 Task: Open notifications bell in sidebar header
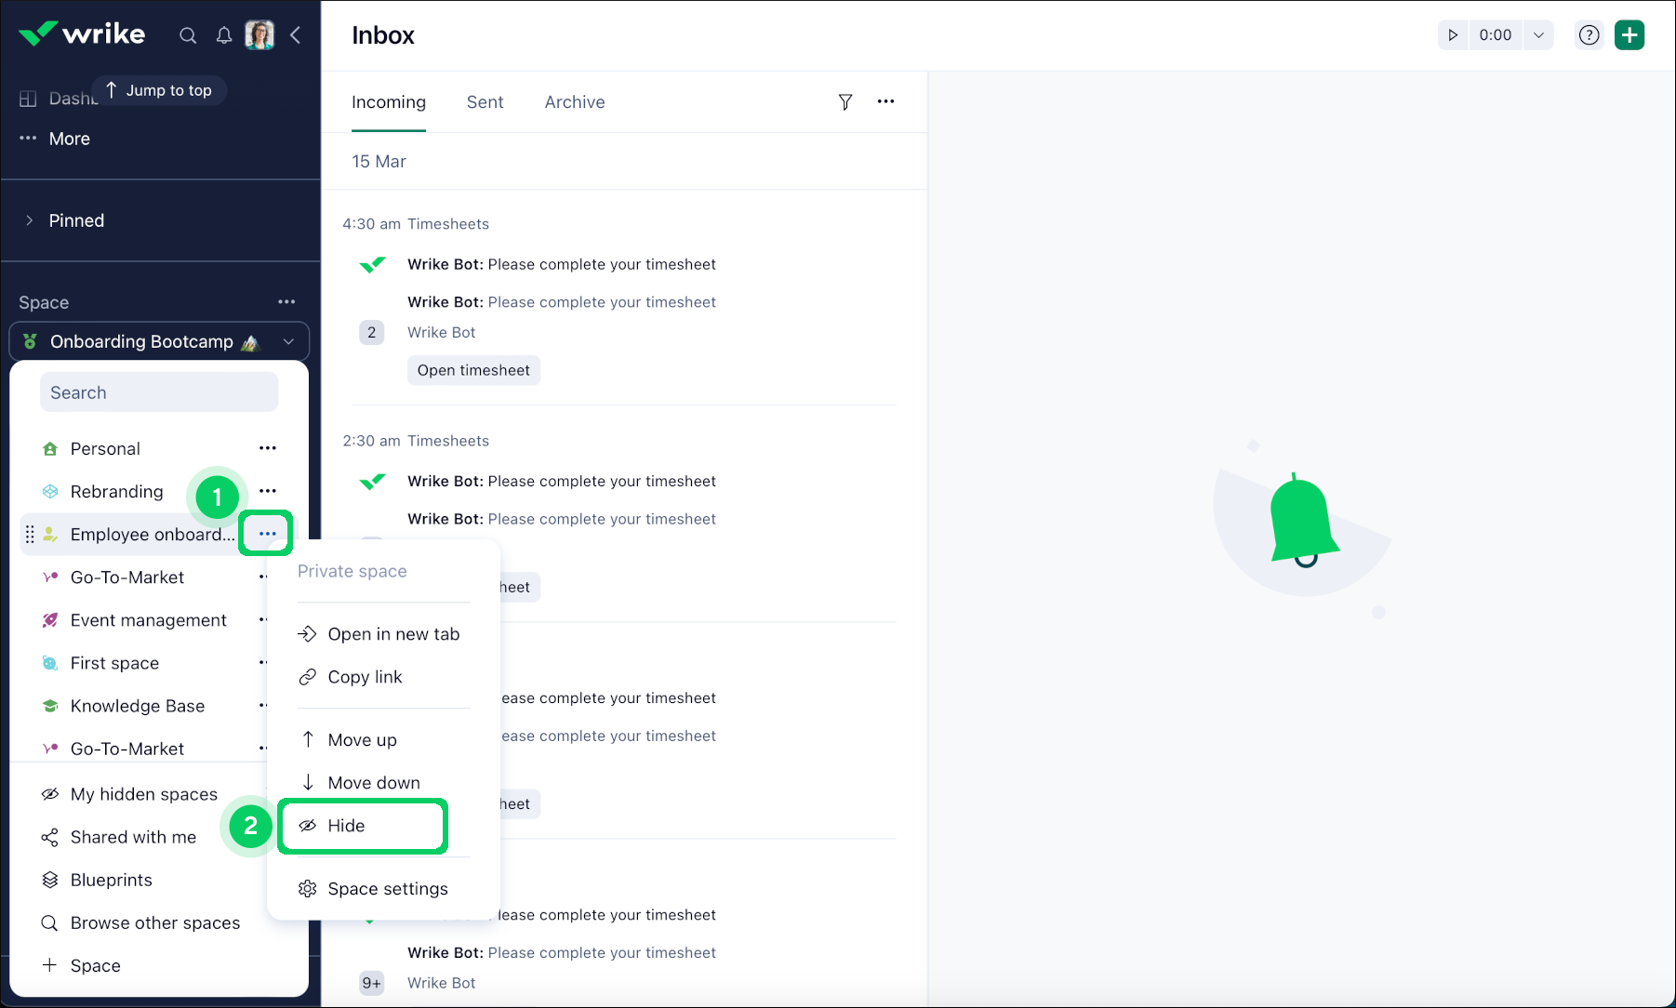point(224,35)
